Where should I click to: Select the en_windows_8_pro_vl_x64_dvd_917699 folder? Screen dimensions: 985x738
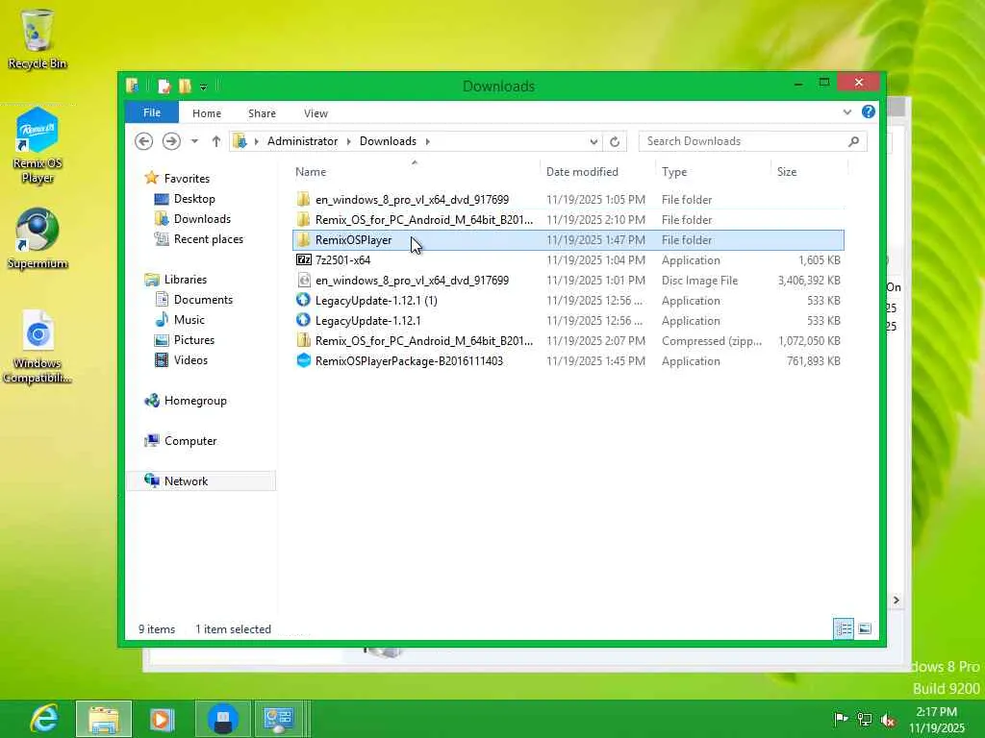(568, 200)
